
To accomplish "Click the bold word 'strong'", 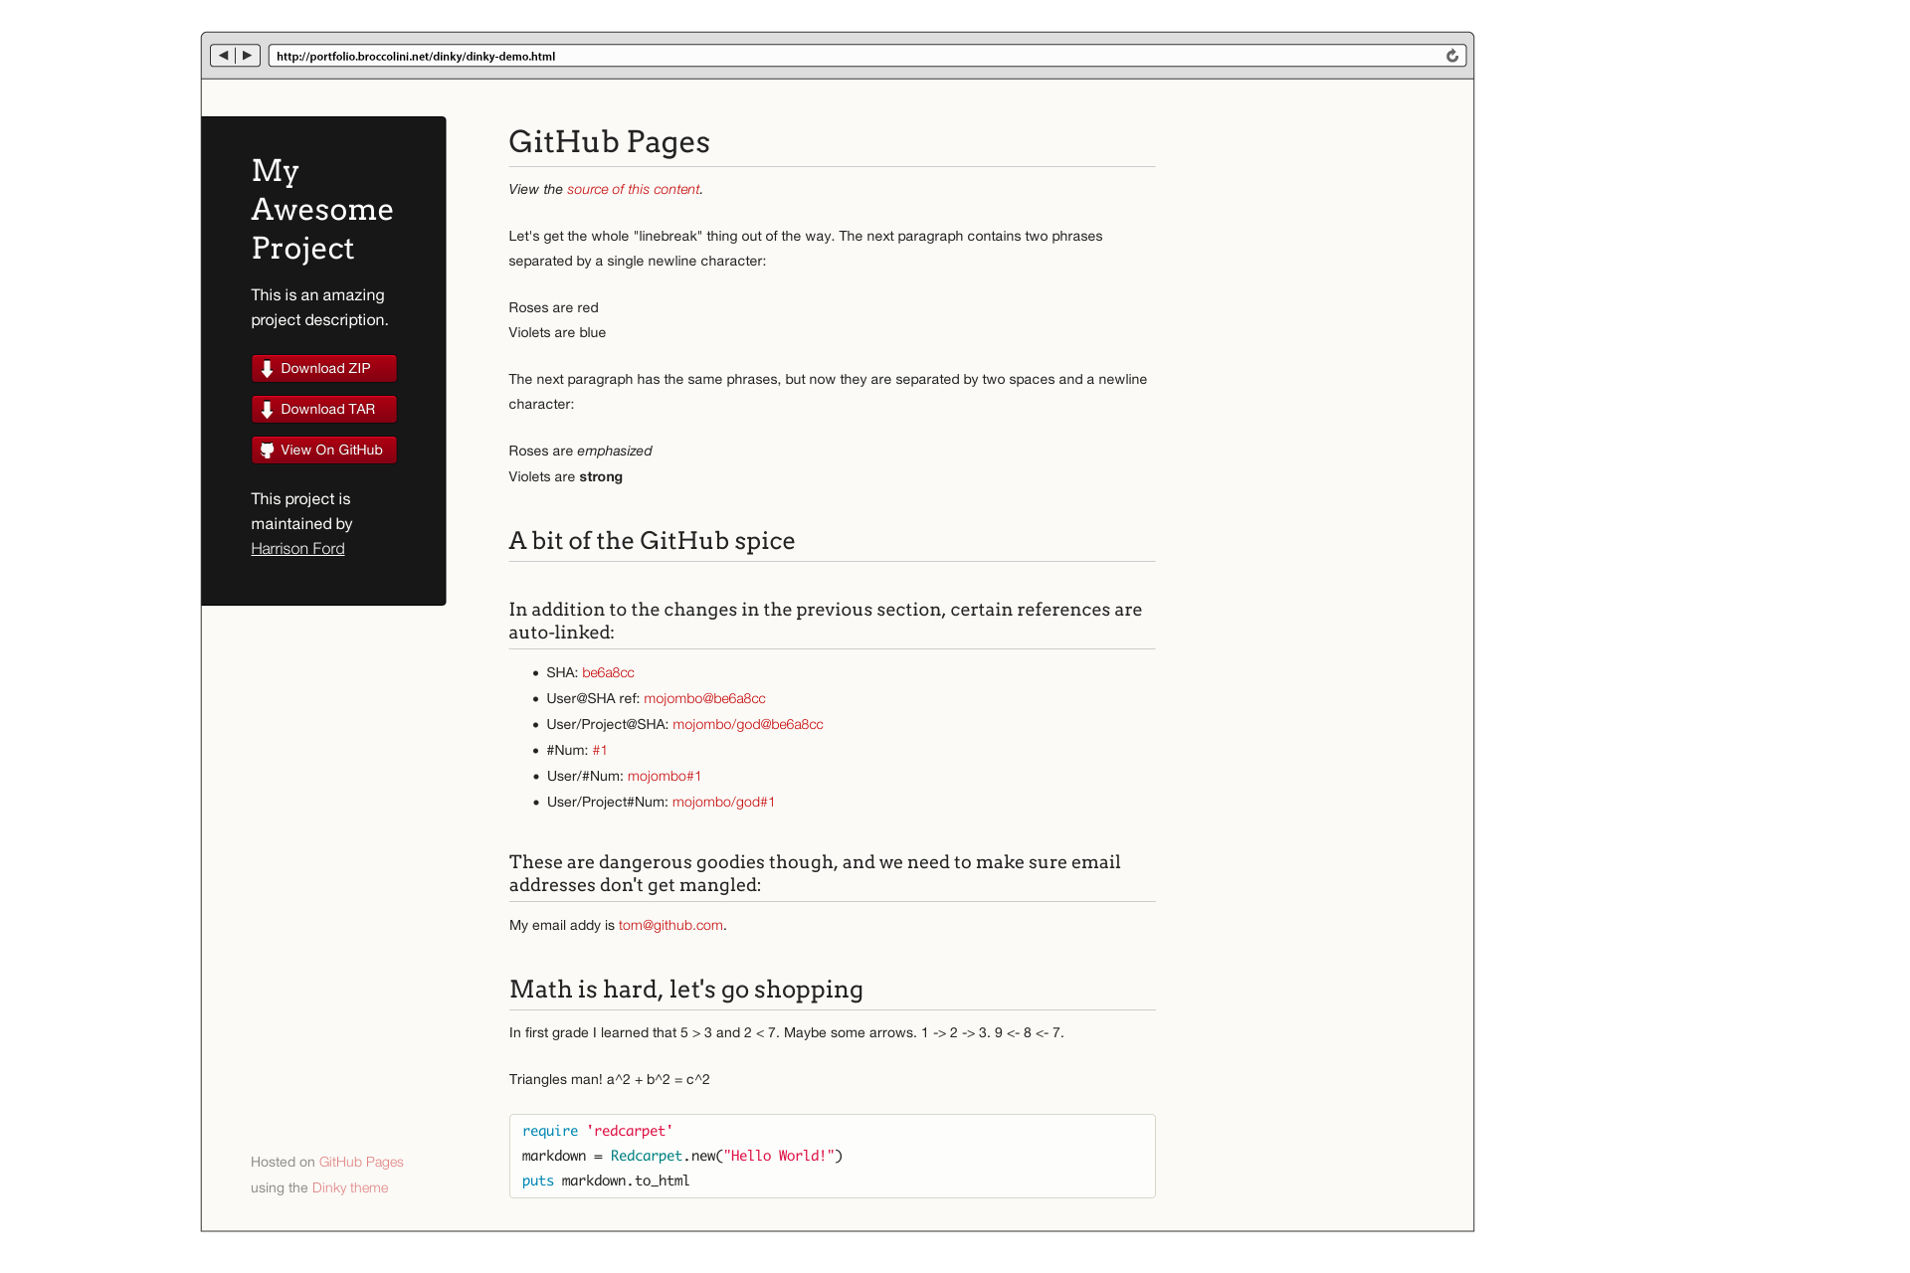I will [601, 476].
